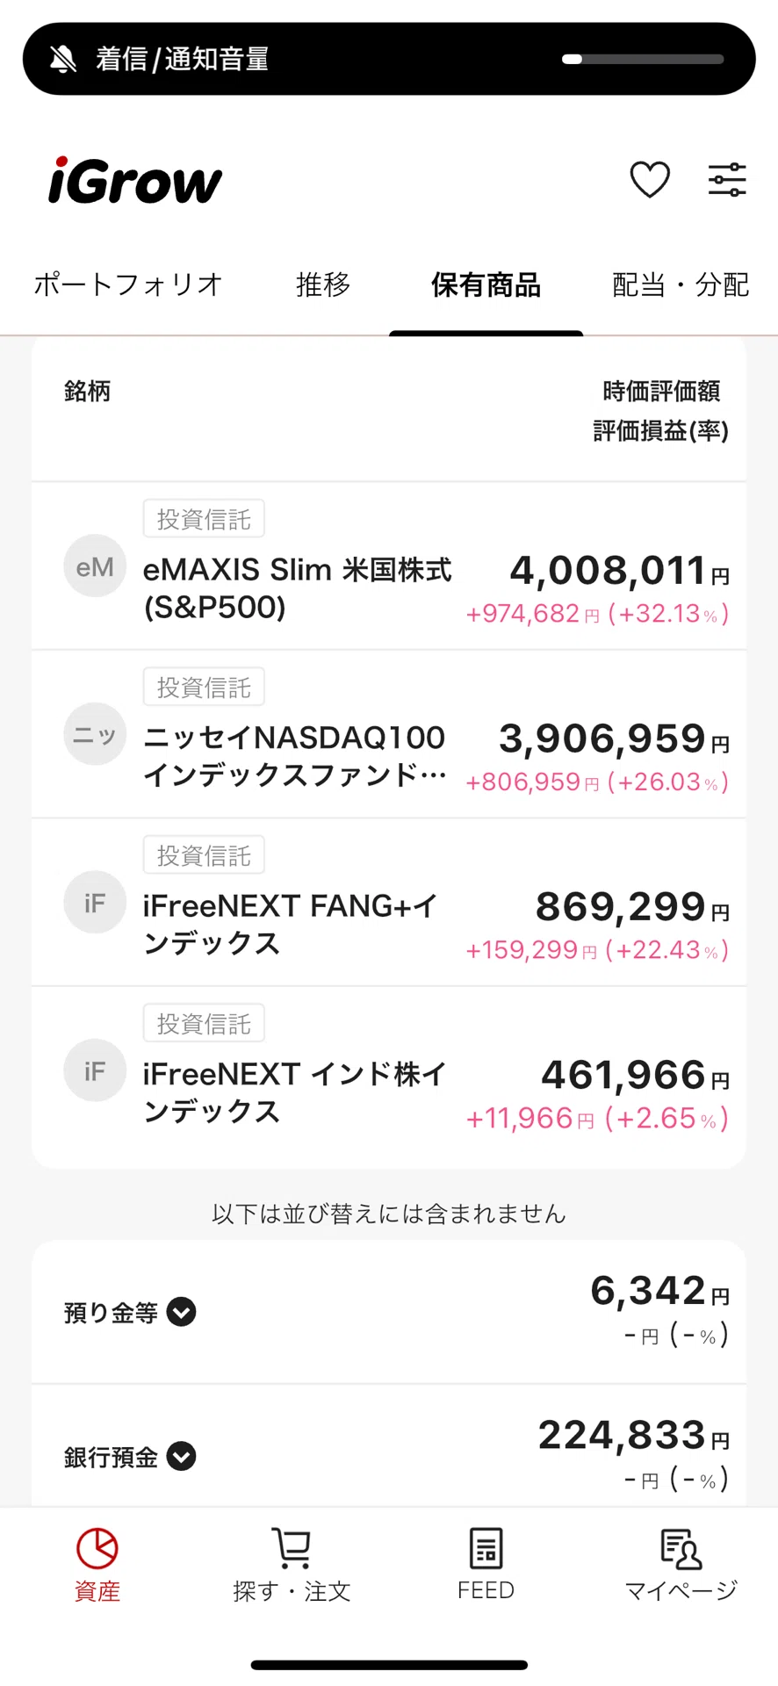
Task: Switch to the 推移 tab
Action: (323, 285)
